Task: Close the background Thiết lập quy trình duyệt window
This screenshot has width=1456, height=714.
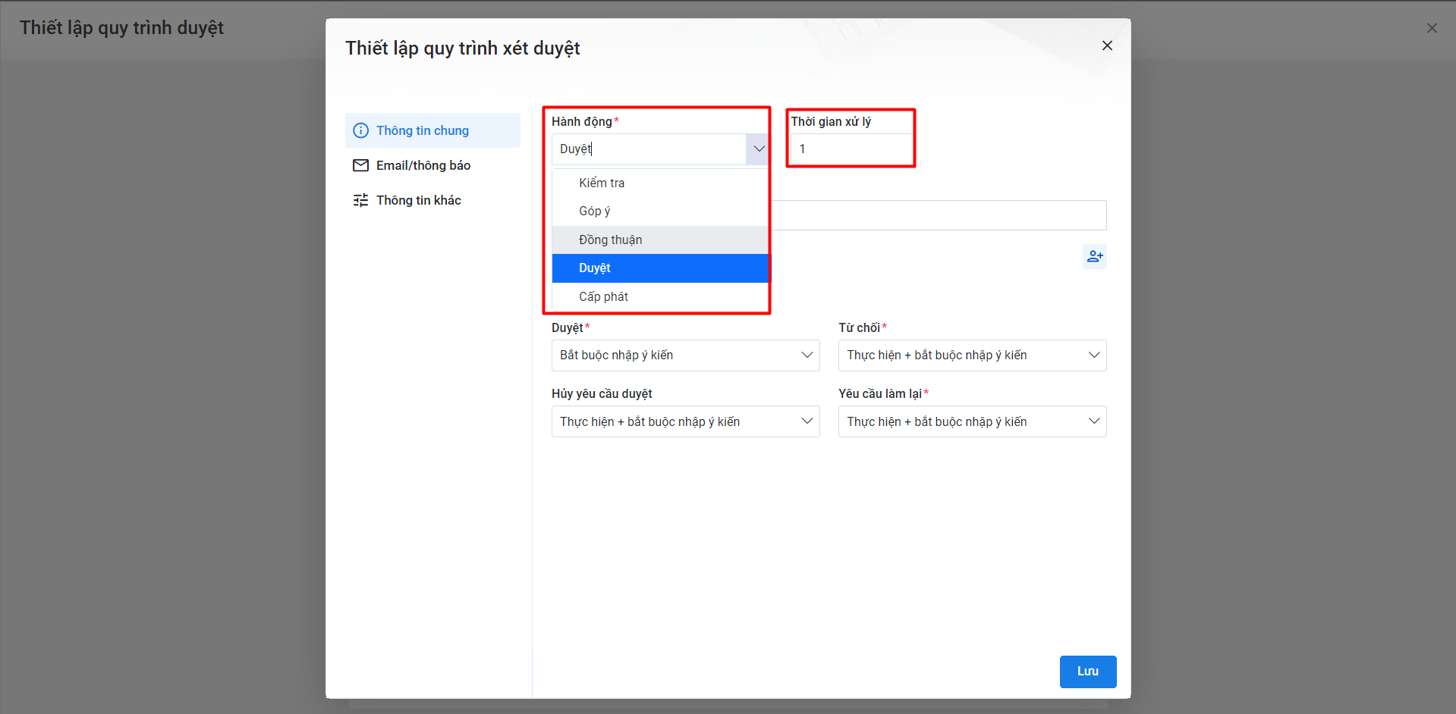Action: (x=1432, y=28)
